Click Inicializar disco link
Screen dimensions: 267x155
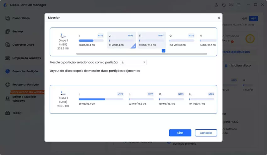[x=240, y=66]
